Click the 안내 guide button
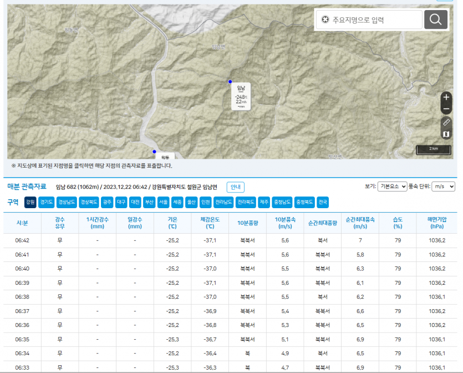463x373 pixels. pos(235,187)
